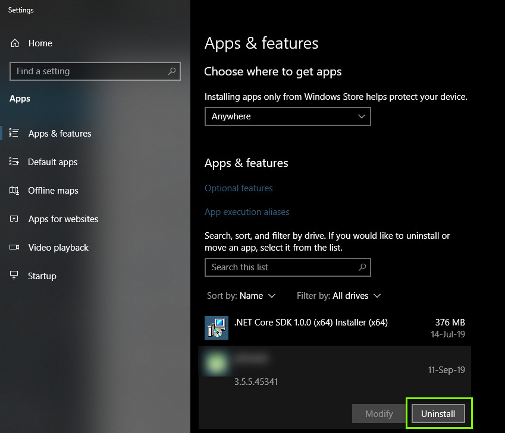Open Startup settings page

pos(42,276)
